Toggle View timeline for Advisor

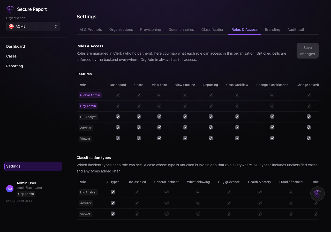(185, 127)
